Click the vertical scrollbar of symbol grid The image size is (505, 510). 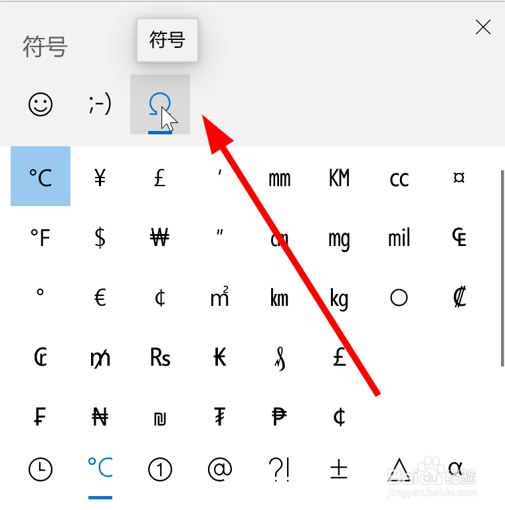coord(502,268)
